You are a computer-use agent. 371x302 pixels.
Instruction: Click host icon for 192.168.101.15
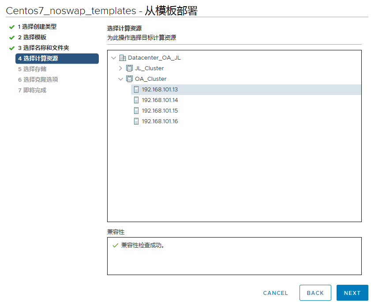pos(136,111)
